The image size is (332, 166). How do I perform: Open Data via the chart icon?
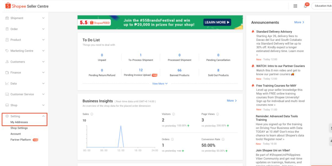tap(6, 83)
